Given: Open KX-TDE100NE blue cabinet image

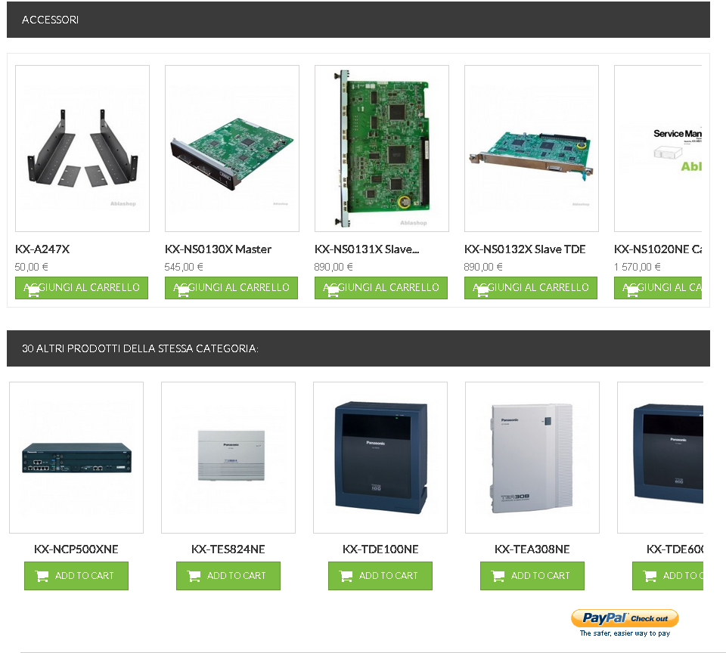Looking at the screenshot, I should click(380, 457).
